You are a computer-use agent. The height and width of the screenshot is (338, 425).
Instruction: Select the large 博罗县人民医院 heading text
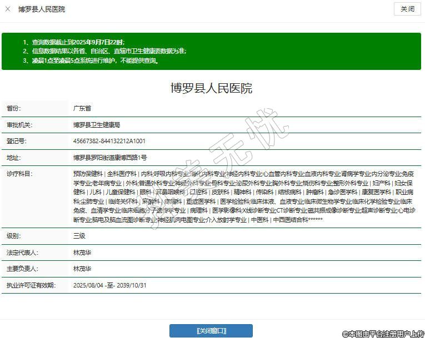tap(211, 88)
